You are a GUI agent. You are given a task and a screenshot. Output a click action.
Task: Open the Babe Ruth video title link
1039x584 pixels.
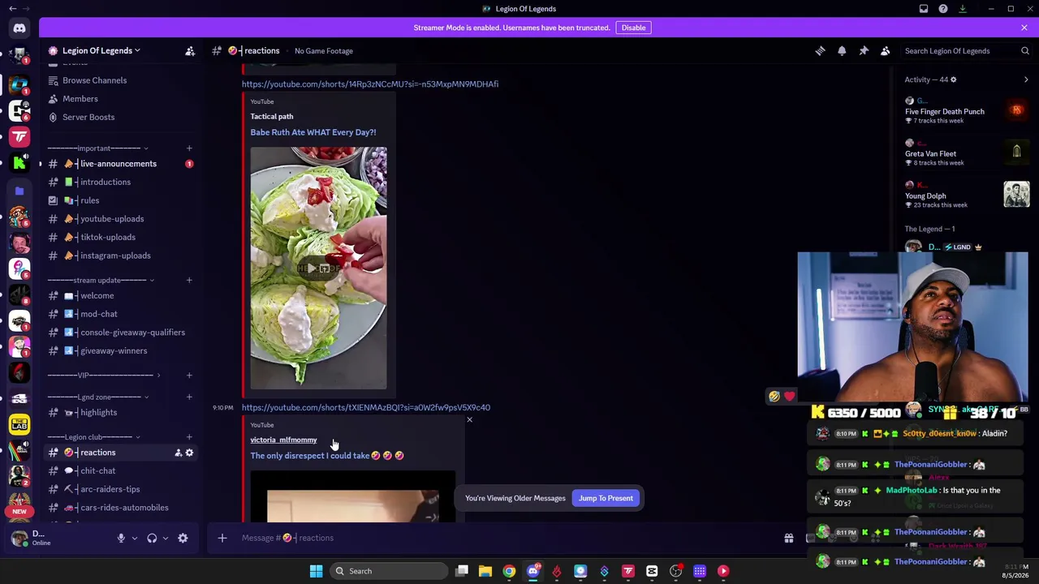[x=313, y=132]
